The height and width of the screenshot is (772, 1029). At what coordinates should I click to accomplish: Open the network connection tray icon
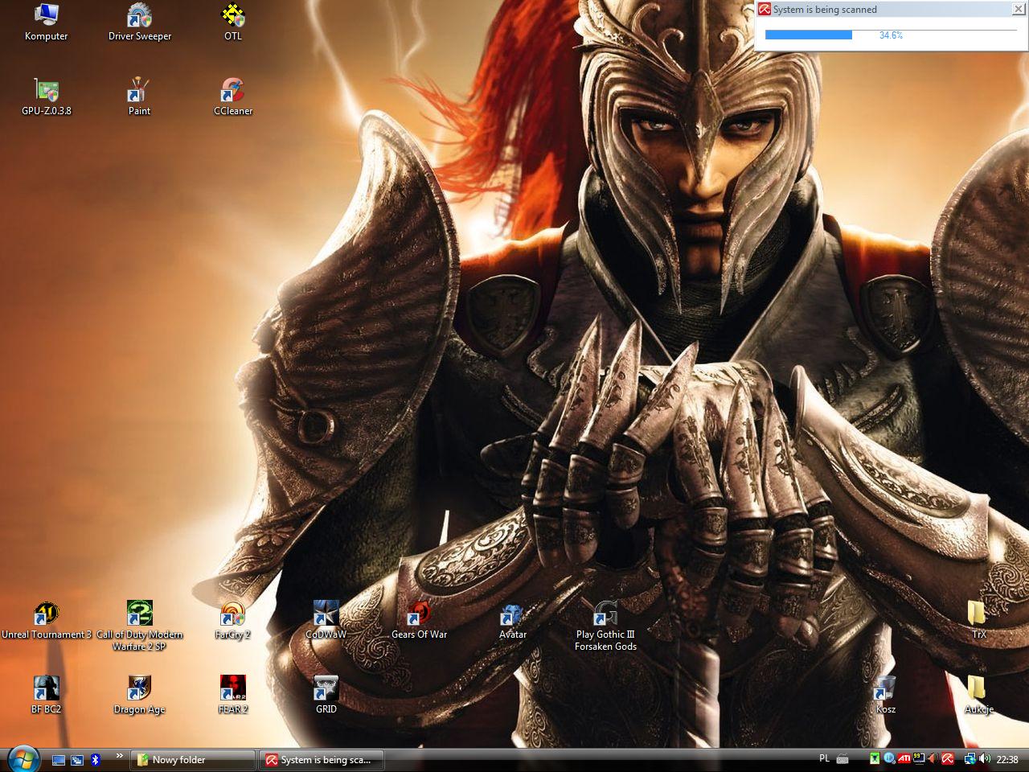coord(970,758)
